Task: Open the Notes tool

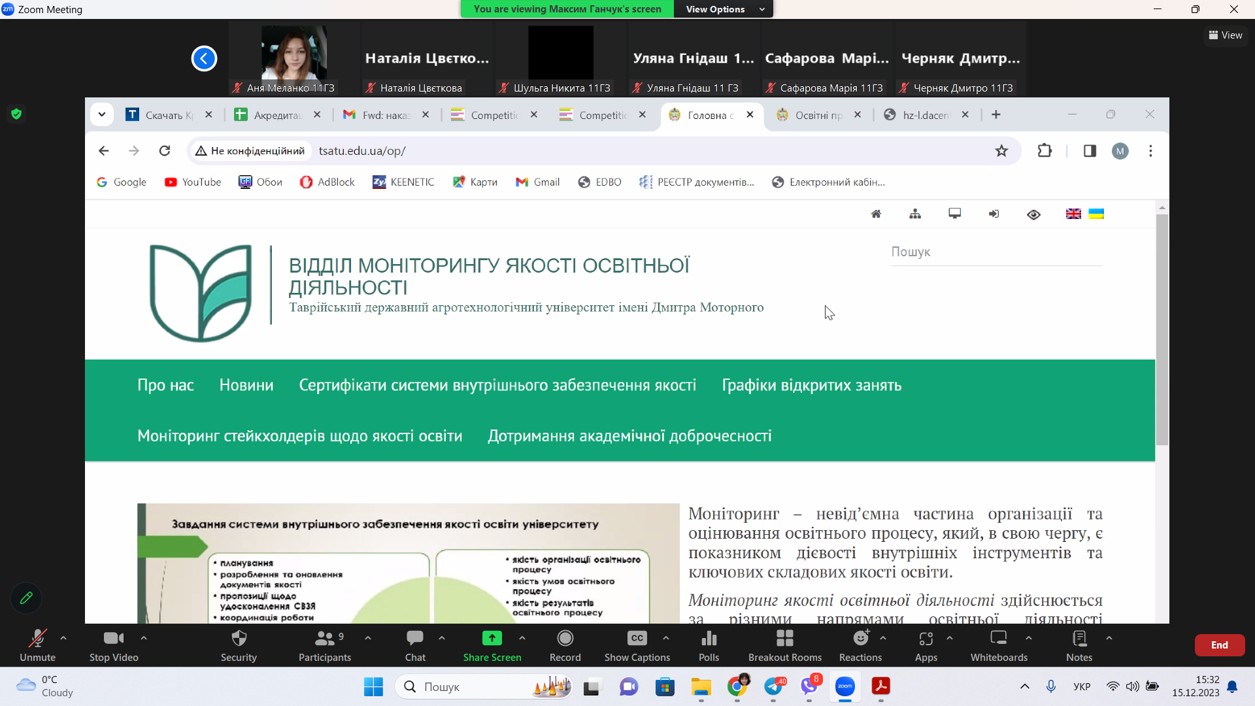Action: pyautogui.click(x=1079, y=645)
